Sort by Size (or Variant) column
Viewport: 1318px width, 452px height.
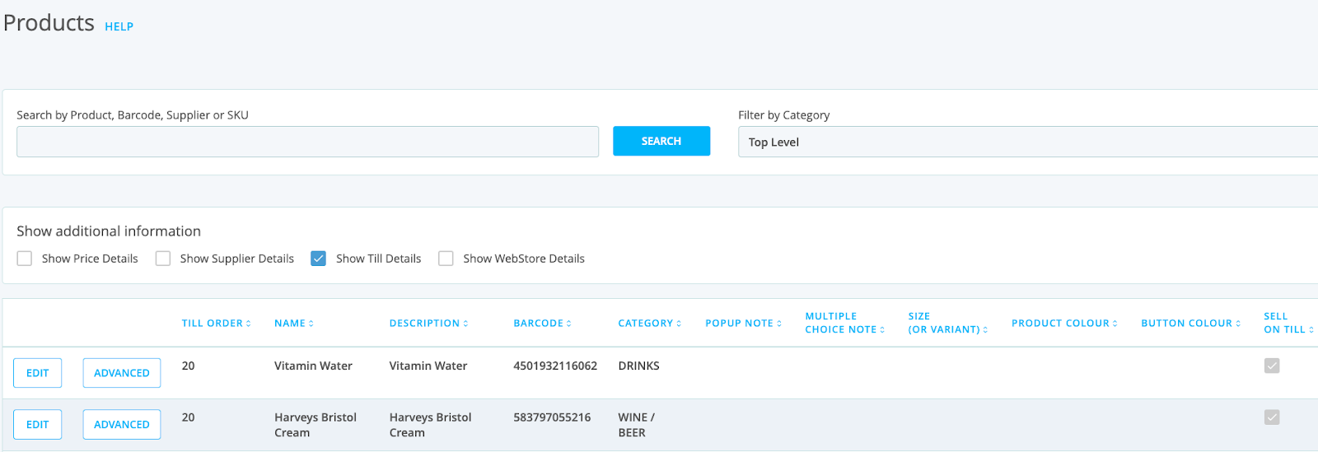point(947,323)
